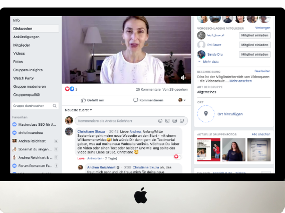The height and width of the screenshot is (213, 285).
Task: Open the emoji picker in comment box
Action: (160, 121)
